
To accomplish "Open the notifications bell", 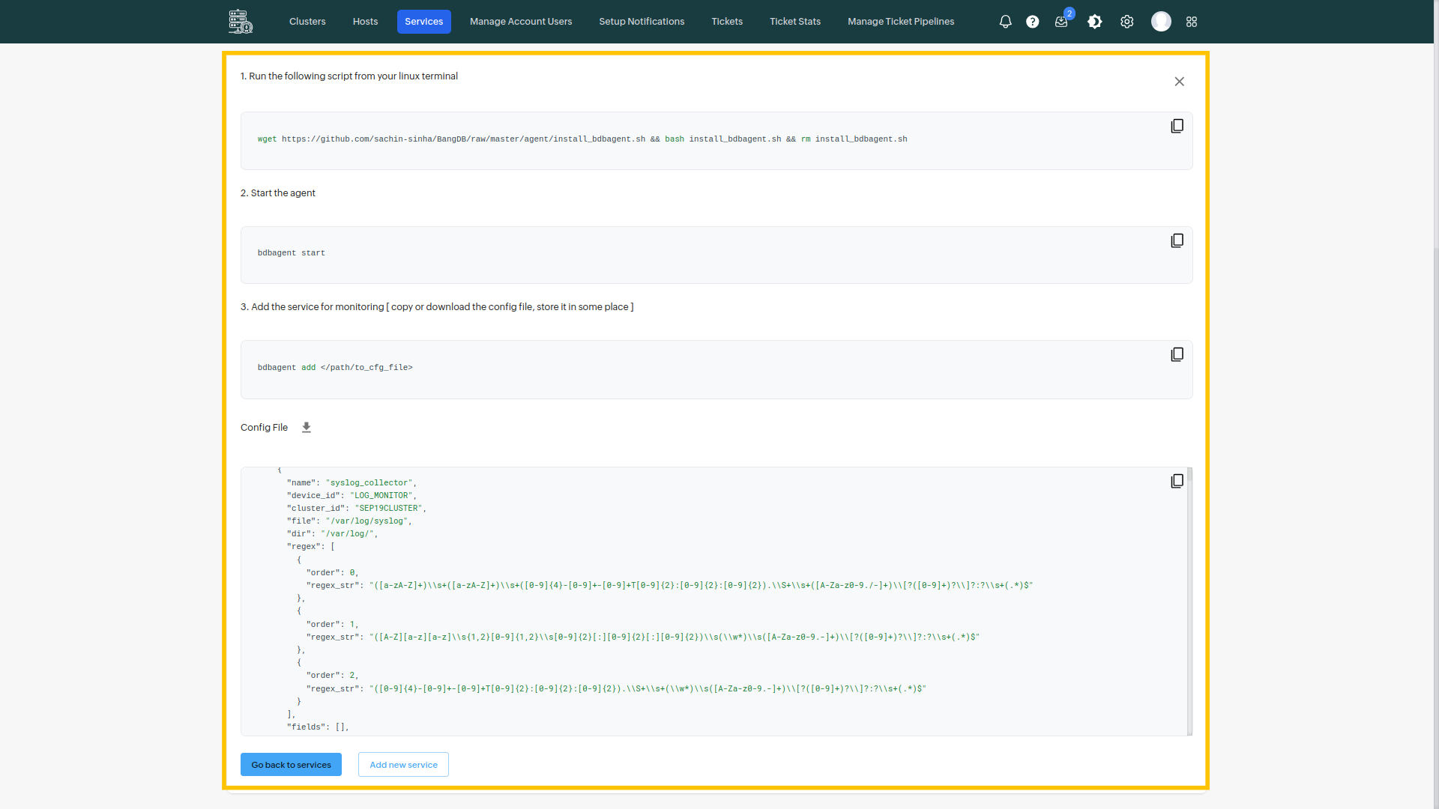I will point(1006,22).
